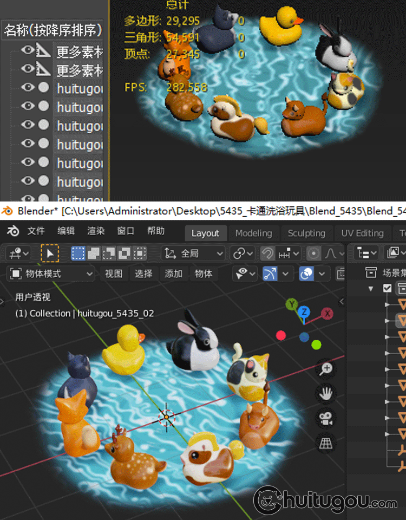This screenshot has height=520, width=406.
Task: Choose the Invert Selection mode icon
Action: coord(125,253)
